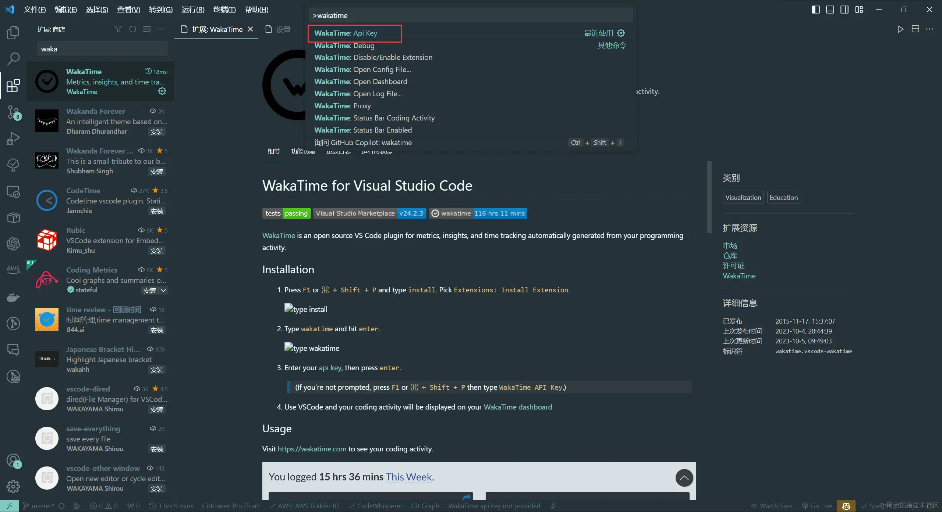Image resolution: width=942 pixels, height=512 pixels.
Task: Click the WakaTime extension manage gear
Action: pos(162,91)
